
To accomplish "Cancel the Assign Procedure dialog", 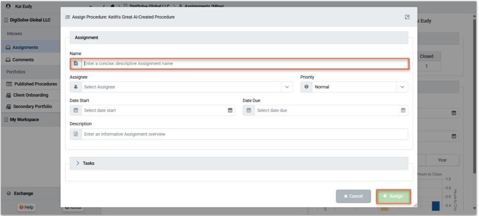I will (x=353, y=196).
